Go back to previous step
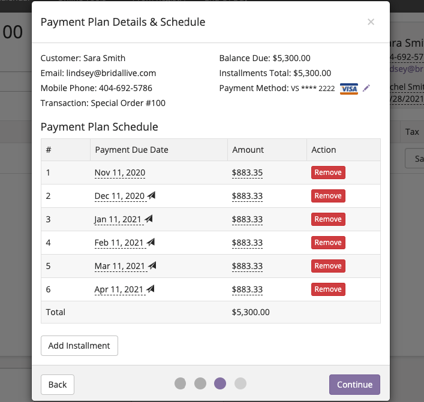The width and height of the screenshot is (424, 402). click(58, 385)
